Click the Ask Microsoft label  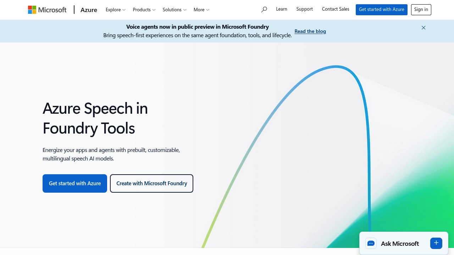pos(400,244)
